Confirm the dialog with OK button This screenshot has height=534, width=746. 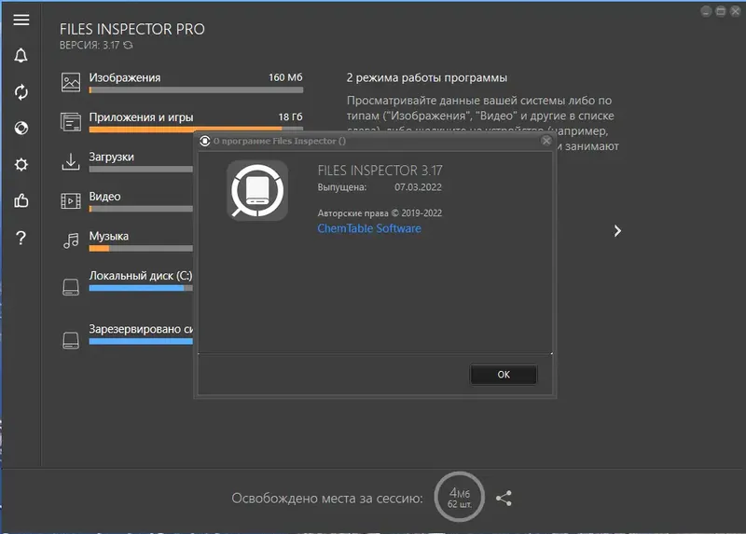(x=504, y=375)
